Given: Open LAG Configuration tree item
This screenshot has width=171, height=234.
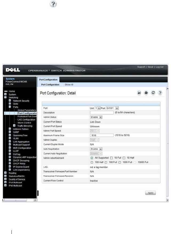Looking at the screenshot, I should 26,120.
